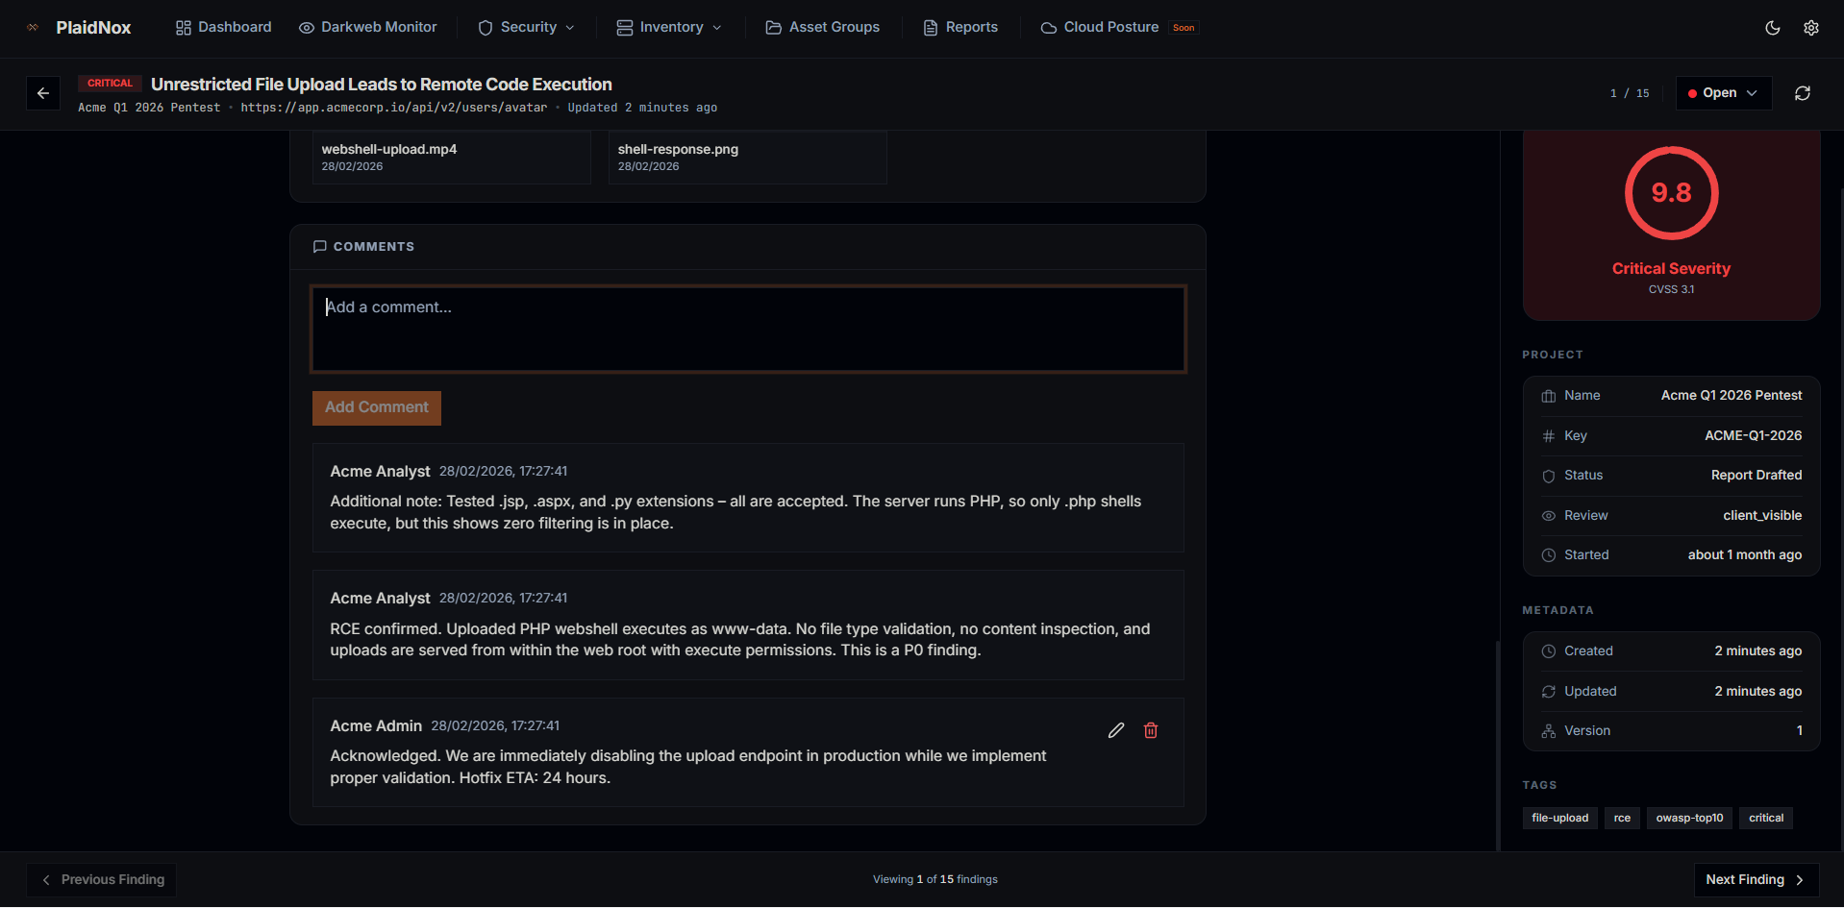Delete the Acme Admin comment
This screenshot has width=1844, height=908.
click(x=1150, y=730)
